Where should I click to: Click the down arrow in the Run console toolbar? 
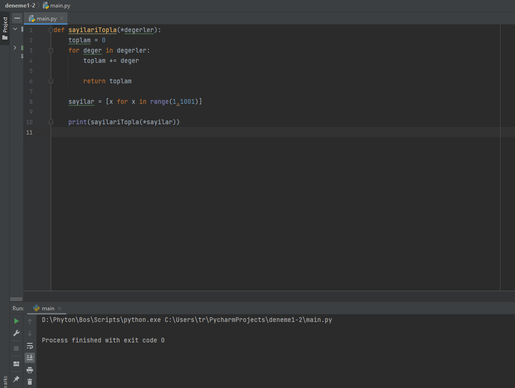pos(30,333)
